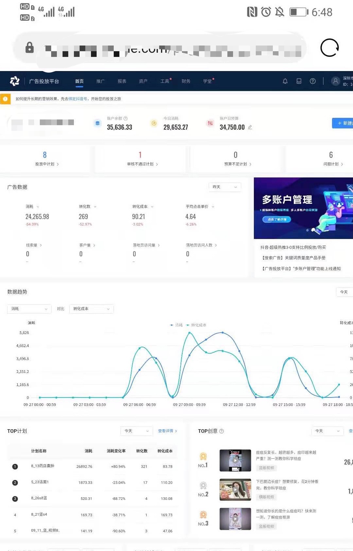353x551 pixels.
Task: Click today's spend yellow icon
Action: click(x=154, y=123)
